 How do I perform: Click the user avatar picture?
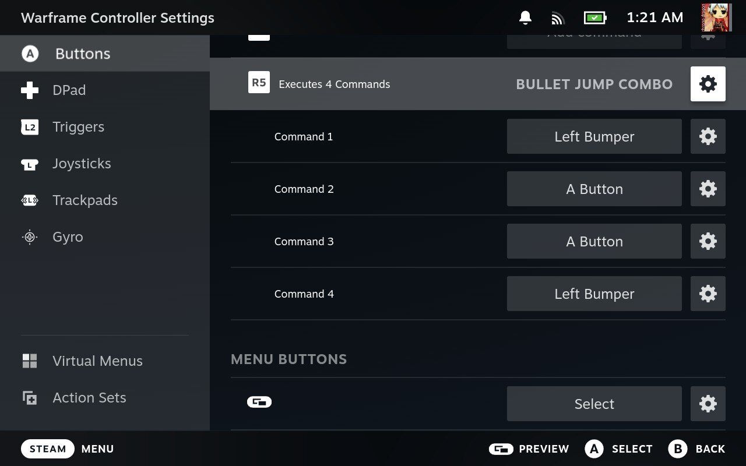716,17
